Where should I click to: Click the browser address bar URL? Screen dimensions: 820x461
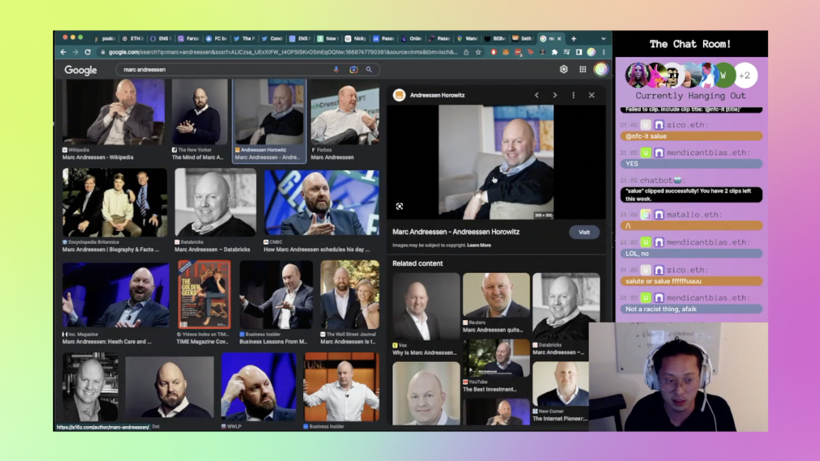(283, 52)
